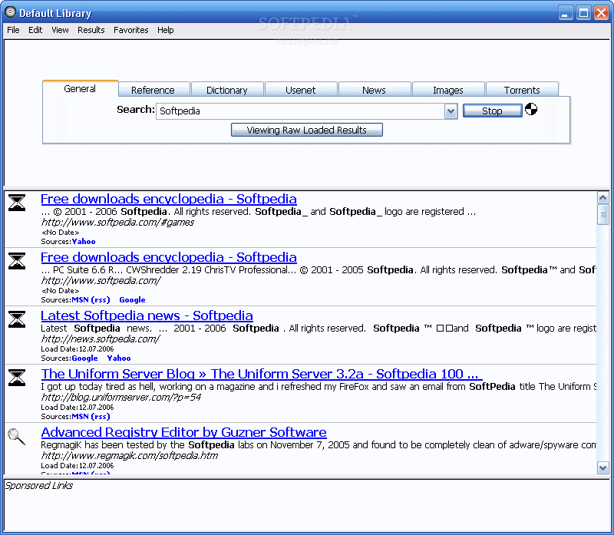Screen dimensions: 614x535
Task: Click the spinning loading indicator next to Stop
Action: click(531, 109)
